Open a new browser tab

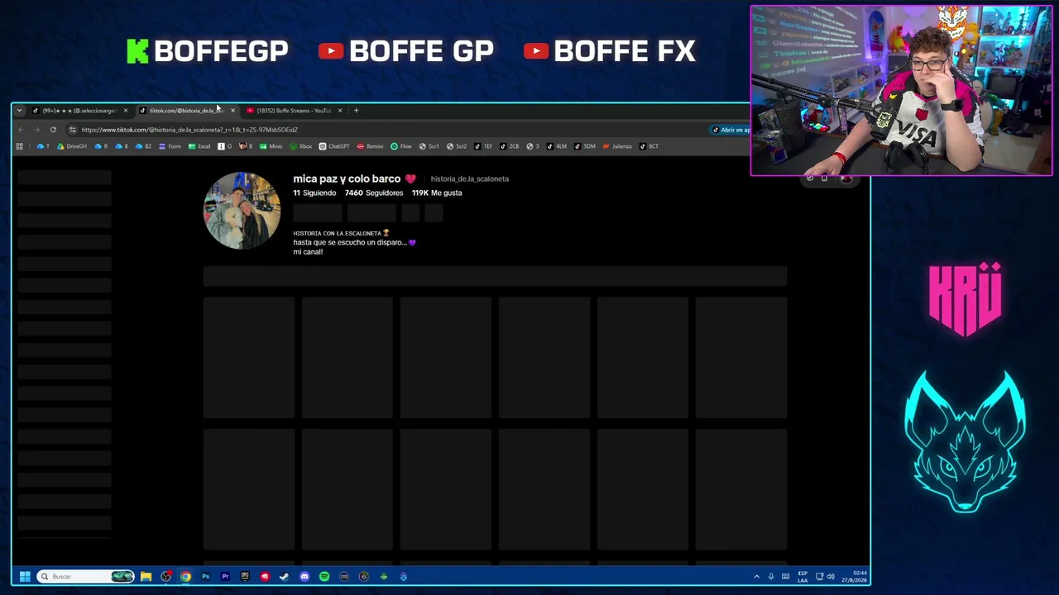coord(357,111)
